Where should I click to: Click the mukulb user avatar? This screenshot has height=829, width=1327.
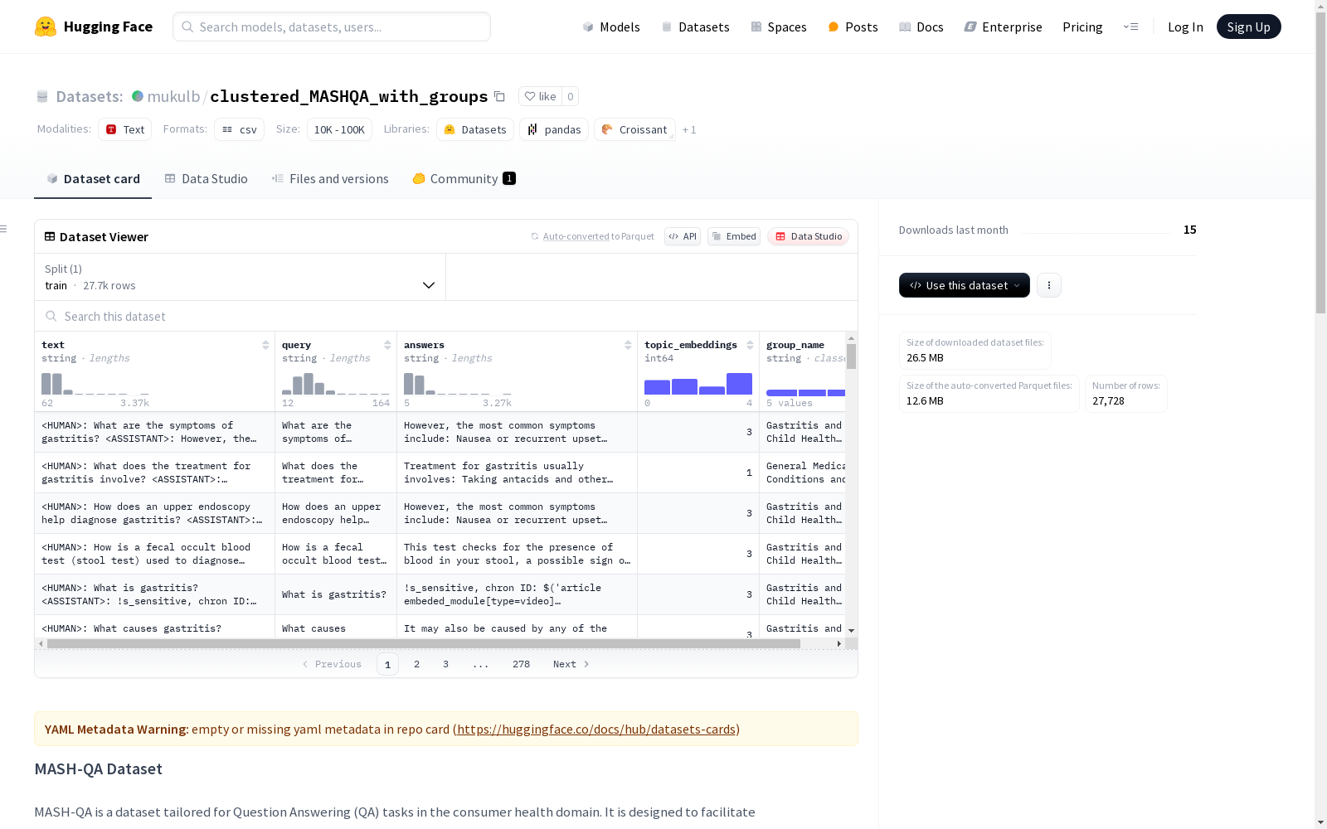click(x=138, y=96)
